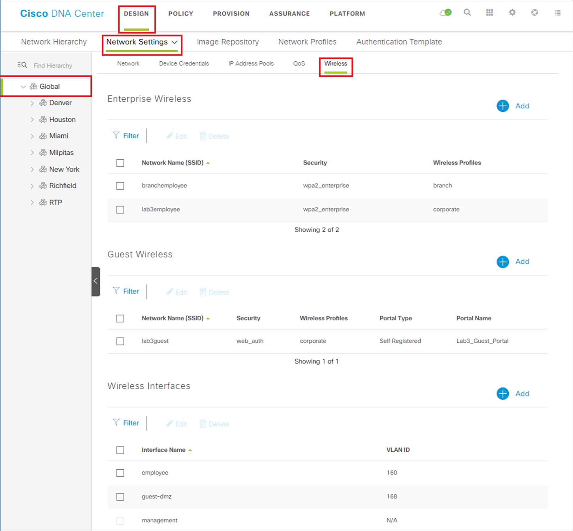Expand the Richfield site chevron
Screen dimensions: 573x531
[32, 186]
